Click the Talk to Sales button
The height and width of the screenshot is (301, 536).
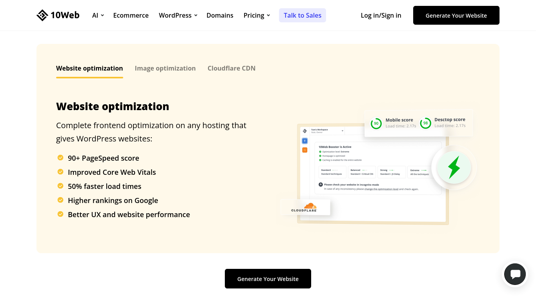coord(303,15)
